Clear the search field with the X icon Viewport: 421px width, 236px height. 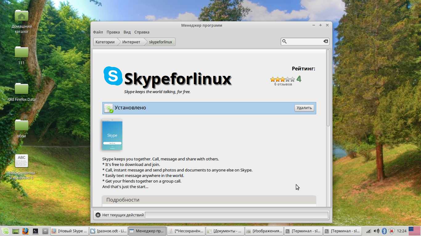pyautogui.click(x=325, y=41)
